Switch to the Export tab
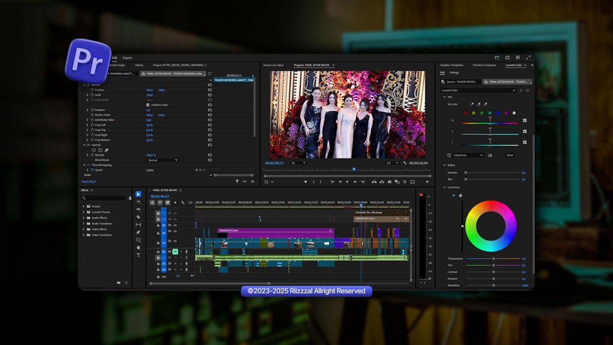The height and width of the screenshot is (345, 613). click(127, 58)
